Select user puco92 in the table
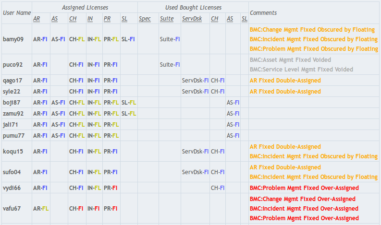The height and width of the screenshot is (225, 381). pyautogui.click(x=12, y=64)
